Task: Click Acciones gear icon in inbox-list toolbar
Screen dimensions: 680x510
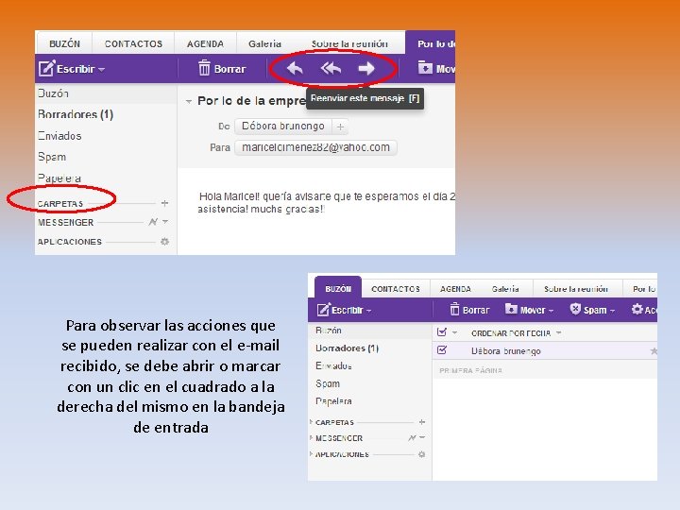Action: tap(637, 309)
